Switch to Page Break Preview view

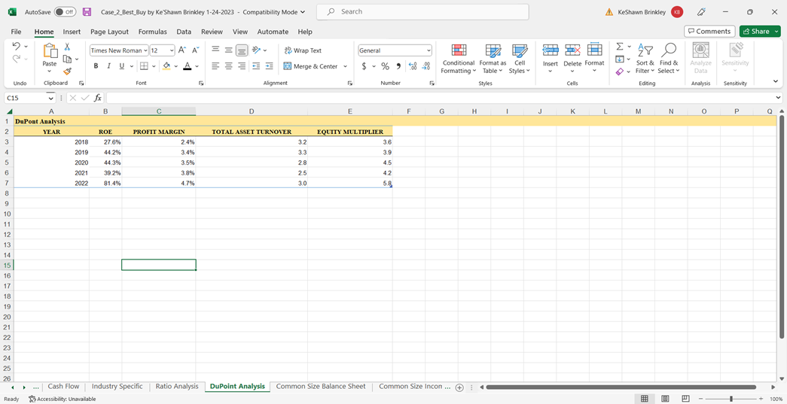(685, 399)
